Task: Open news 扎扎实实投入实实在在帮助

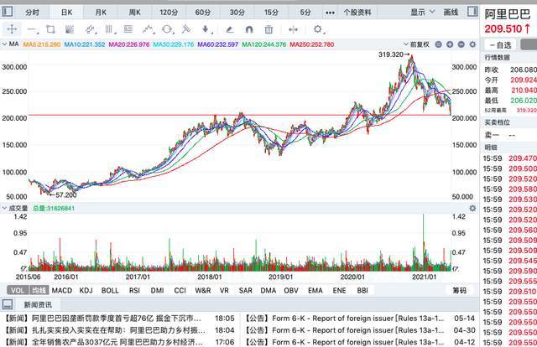Action: [119, 330]
